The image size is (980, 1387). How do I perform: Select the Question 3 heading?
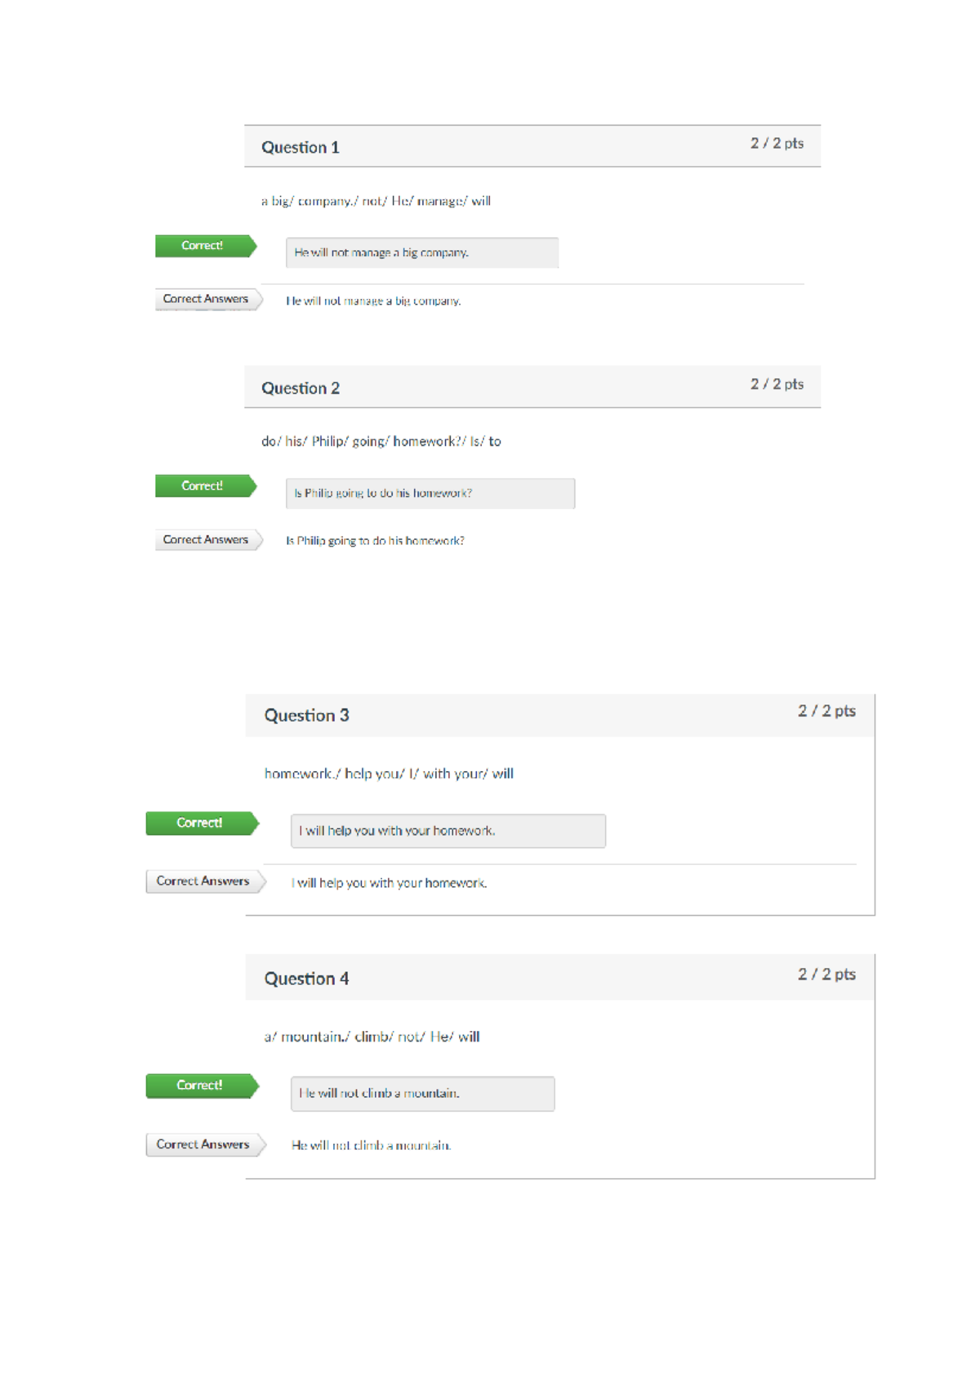pos(306,716)
